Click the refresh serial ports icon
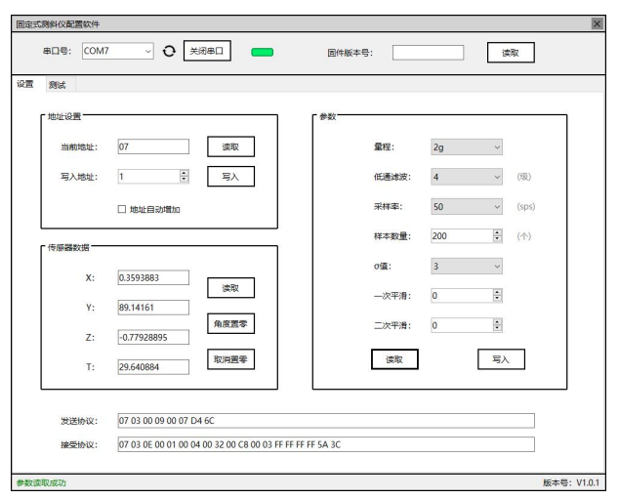619x499 pixels. (168, 52)
